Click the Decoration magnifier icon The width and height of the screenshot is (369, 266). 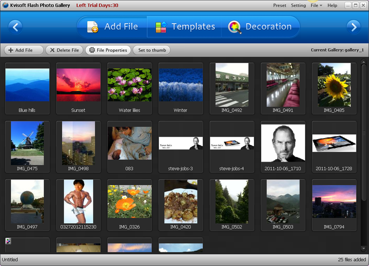pyautogui.click(x=234, y=27)
